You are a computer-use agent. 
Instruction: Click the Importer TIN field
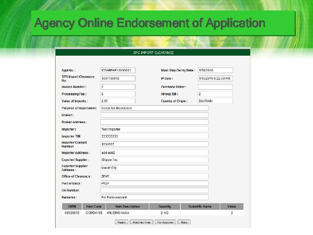tap(154, 136)
